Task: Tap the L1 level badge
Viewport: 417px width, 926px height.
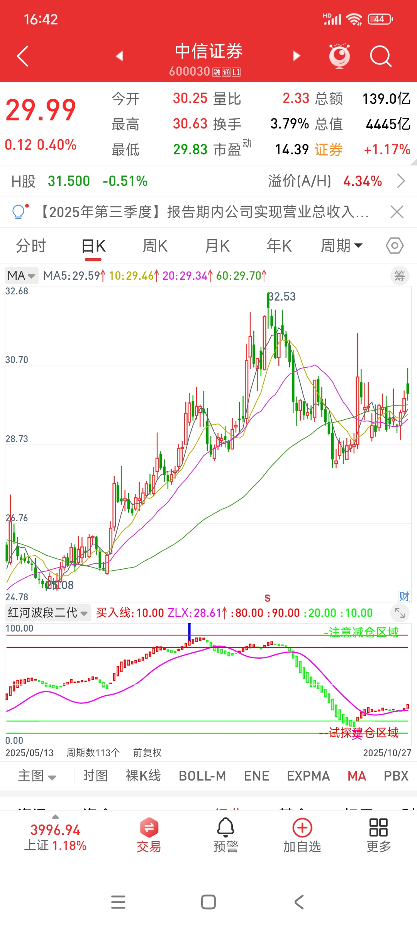Action: pyautogui.click(x=236, y=72)
